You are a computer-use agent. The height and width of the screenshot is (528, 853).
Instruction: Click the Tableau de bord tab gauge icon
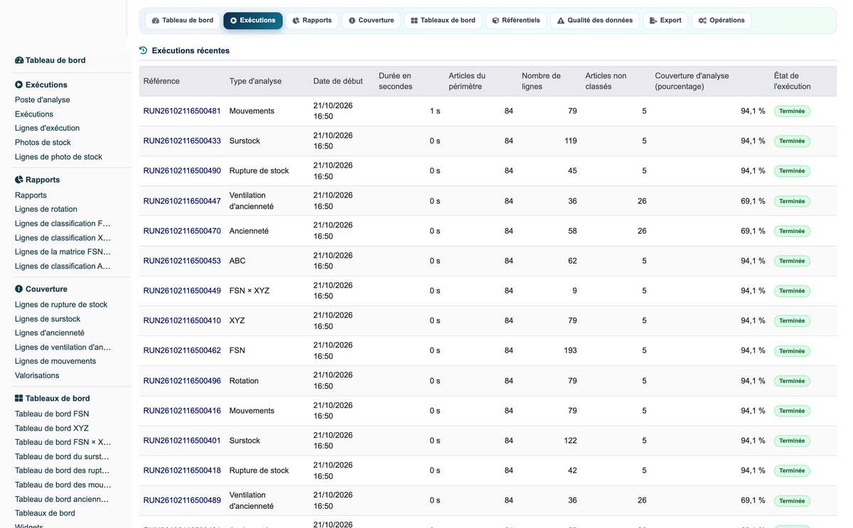tap(156, 21)
